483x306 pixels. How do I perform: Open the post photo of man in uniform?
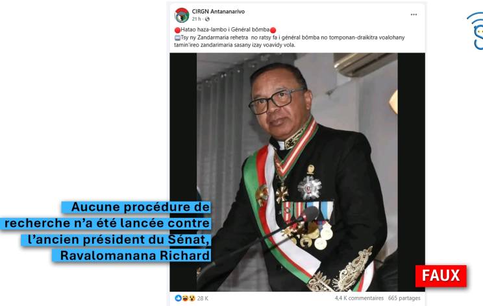(297, 172)
